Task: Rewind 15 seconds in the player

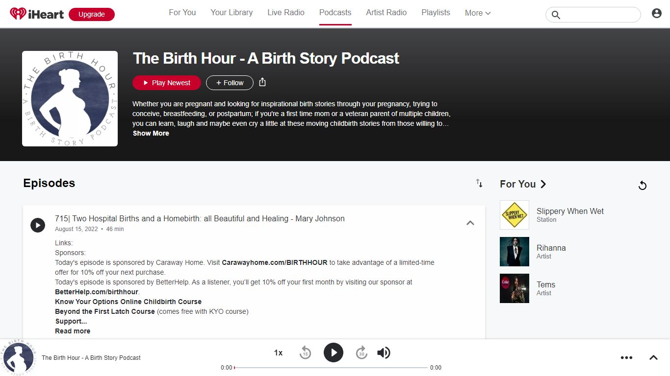Action: click(x=305, y=352)
